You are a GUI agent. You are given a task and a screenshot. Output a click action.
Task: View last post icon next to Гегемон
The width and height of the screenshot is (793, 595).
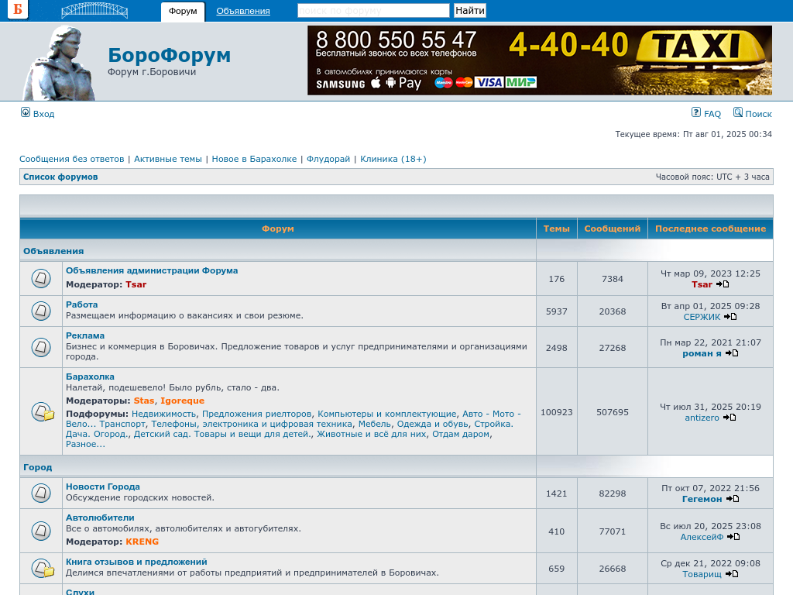point(733,499)
